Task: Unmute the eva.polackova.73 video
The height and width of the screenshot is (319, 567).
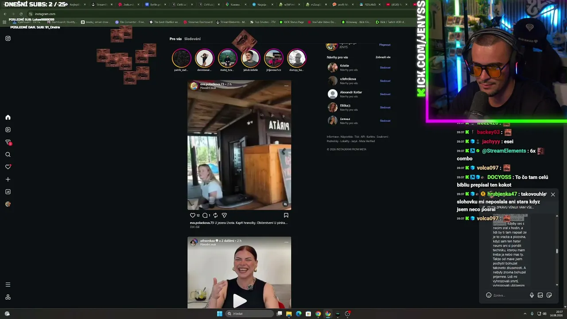Action: [x=285, y=204]
